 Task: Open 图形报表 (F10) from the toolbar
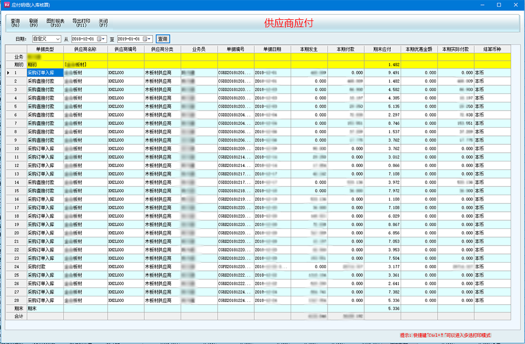point(55,23)
